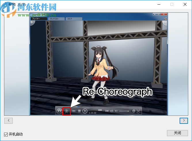Click the document icon at screenshot's top-left corner
Screen dimensions: 192x141
point(32,22)
